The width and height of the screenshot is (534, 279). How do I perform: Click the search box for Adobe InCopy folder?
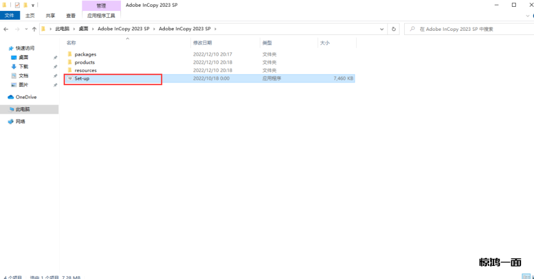click(469, 29)
